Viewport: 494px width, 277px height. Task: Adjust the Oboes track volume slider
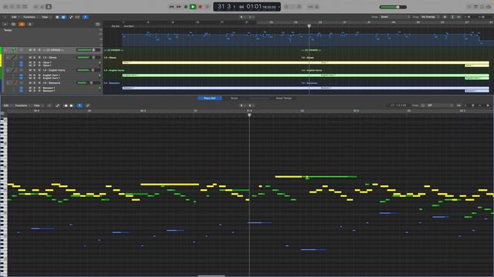click(x=89, y=58)
